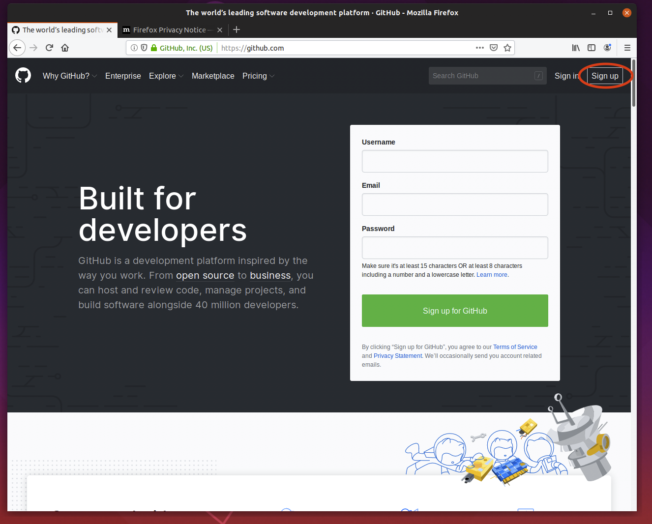
Task: Save page to Pocket
Action: click(494, 48)
